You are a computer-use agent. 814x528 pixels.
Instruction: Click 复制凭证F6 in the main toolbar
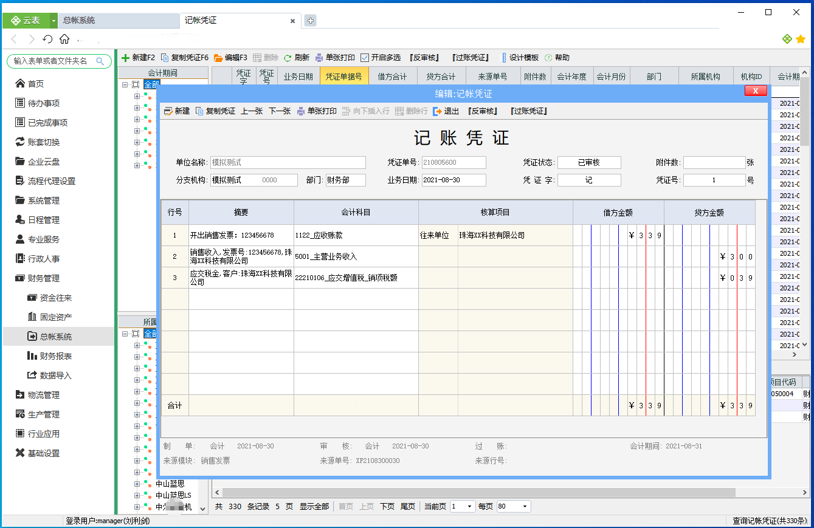[x=185, y=58]
